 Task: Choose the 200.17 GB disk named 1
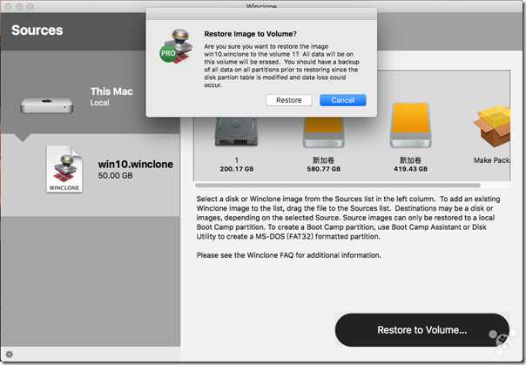coord(237,132)
